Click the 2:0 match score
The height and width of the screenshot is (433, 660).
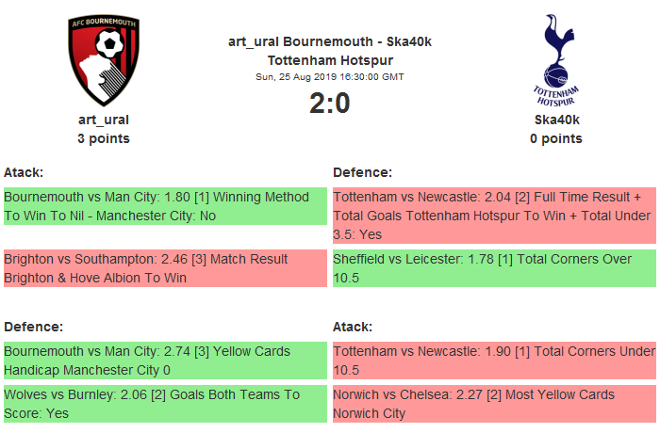coord(330,103)
